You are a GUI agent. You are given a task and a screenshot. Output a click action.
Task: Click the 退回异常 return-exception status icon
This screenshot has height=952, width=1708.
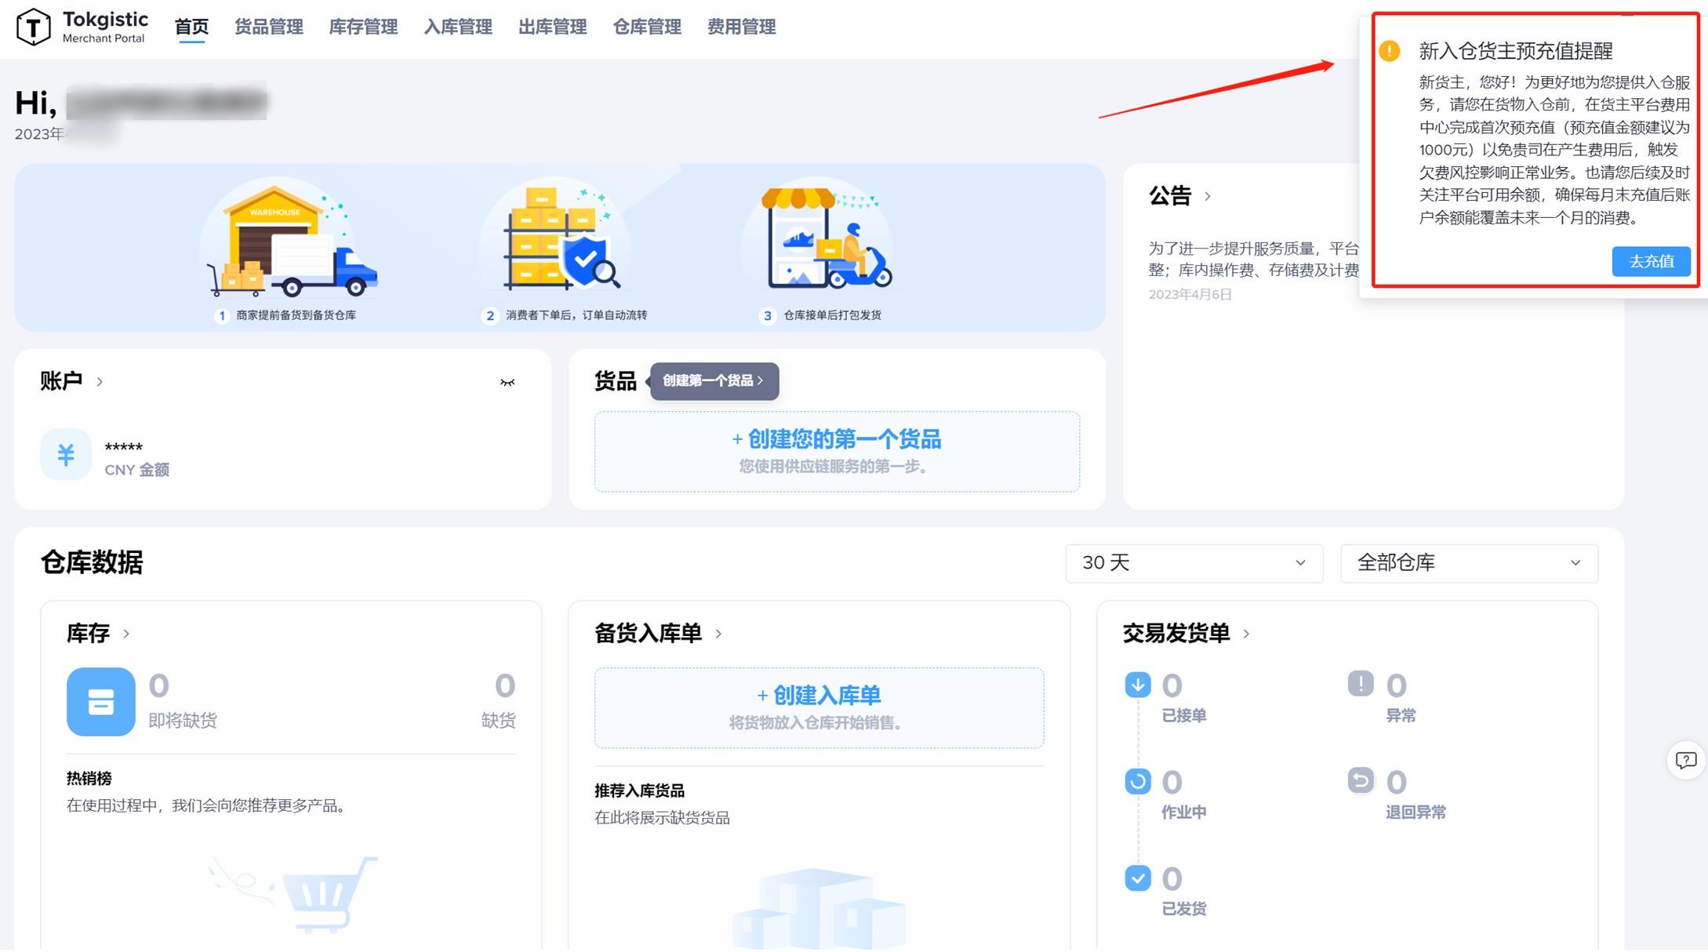pos(1361,780)
